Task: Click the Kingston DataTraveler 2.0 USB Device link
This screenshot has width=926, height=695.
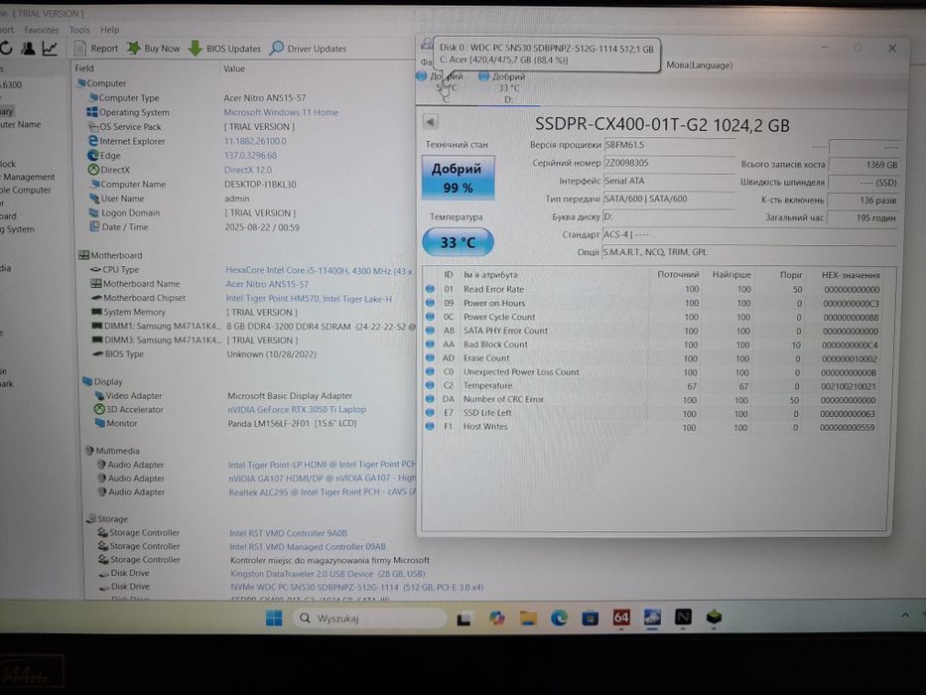Action: (328, 573)
